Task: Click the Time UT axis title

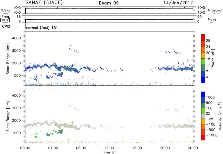Action: tap(109, 152)
